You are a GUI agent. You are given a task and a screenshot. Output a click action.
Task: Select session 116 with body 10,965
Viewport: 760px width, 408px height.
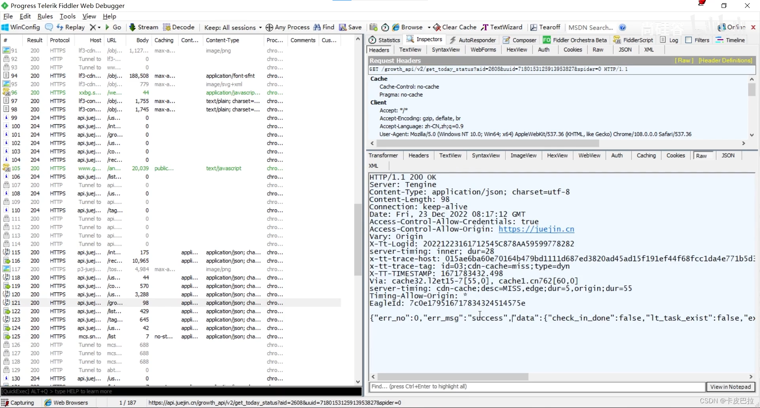pos(171,261)
